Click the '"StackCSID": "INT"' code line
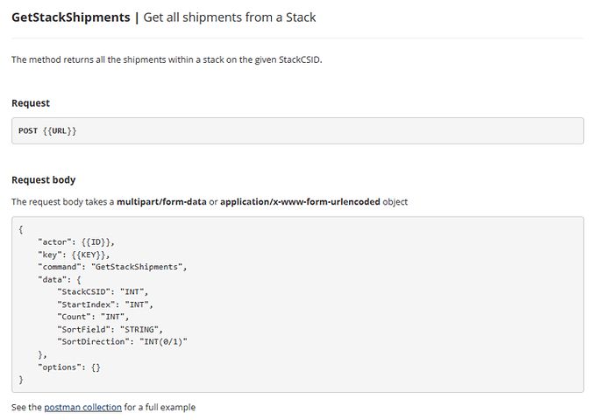The height and width of the screenshot is (420, 605). (x=103, y=291)
